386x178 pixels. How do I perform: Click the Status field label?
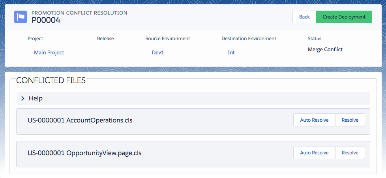(314, 39)
